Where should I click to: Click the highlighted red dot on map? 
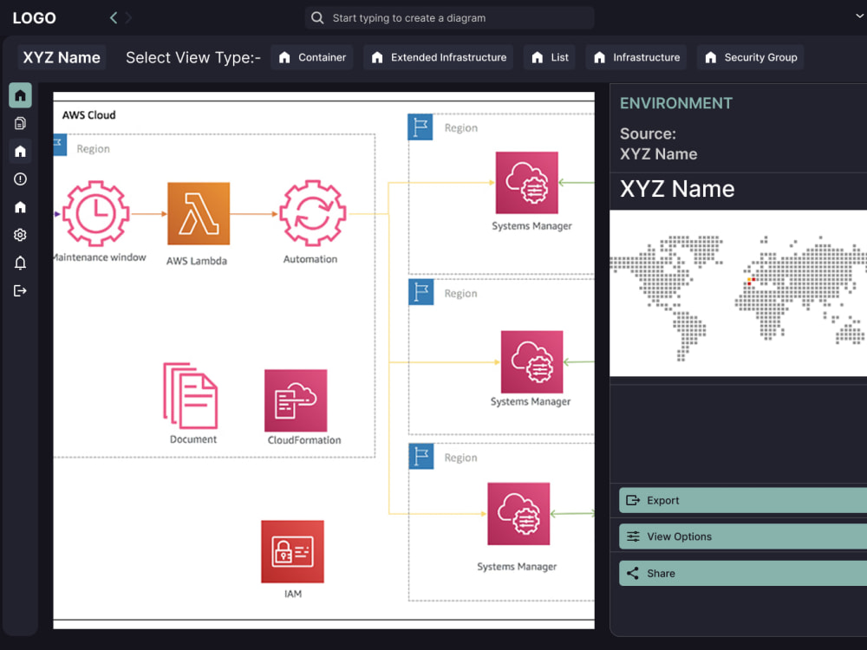753,280
